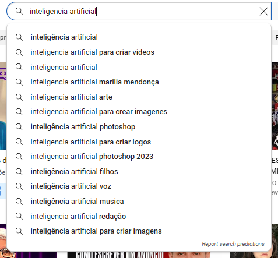
Task: Click search icon next to 'filhos' suggestion
Action: coord(19,172)
